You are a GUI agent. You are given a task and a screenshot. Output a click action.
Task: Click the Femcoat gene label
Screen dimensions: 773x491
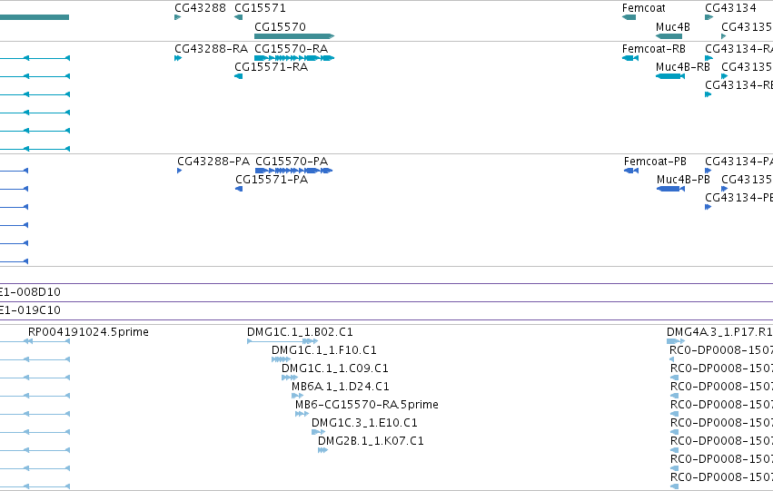point(643,8)
